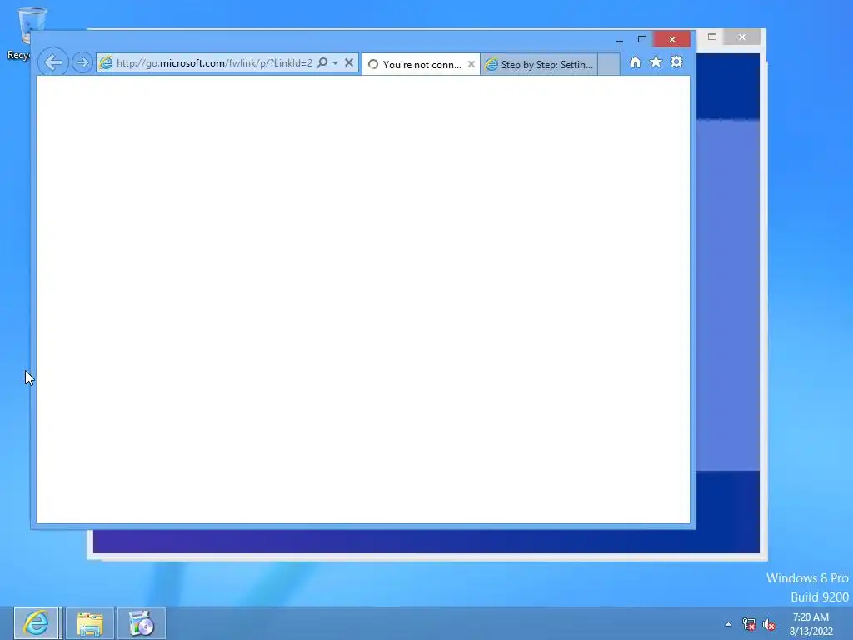Screen dimensions: 853x640
Task: Expand the address bar autocomplete dropdown arrow
Action: coord(335,63)
